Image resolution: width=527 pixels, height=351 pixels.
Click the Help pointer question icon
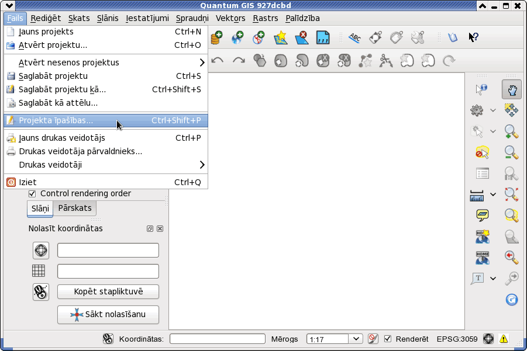click(x=473, y=37)
